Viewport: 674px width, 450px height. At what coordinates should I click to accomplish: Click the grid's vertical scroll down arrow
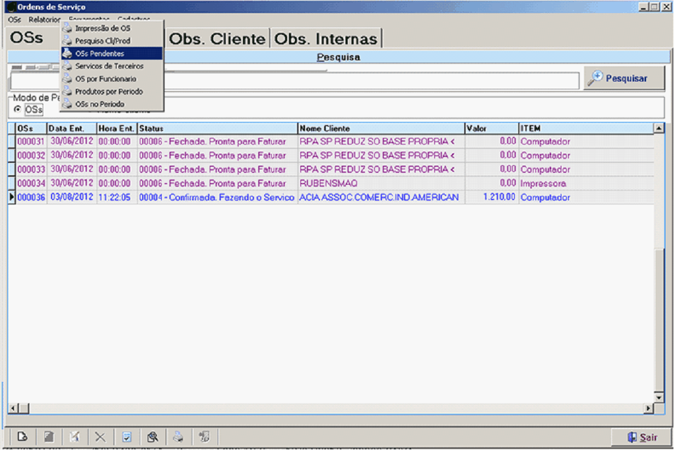click(659, 397)
